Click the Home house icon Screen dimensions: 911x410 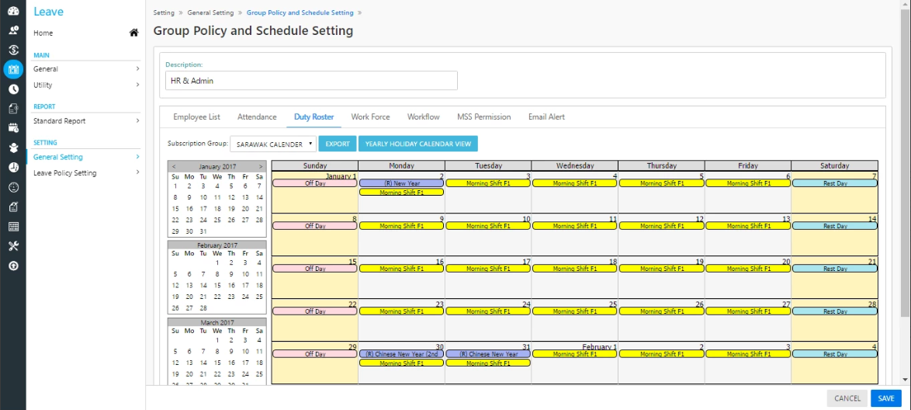[x=133, y=33]
